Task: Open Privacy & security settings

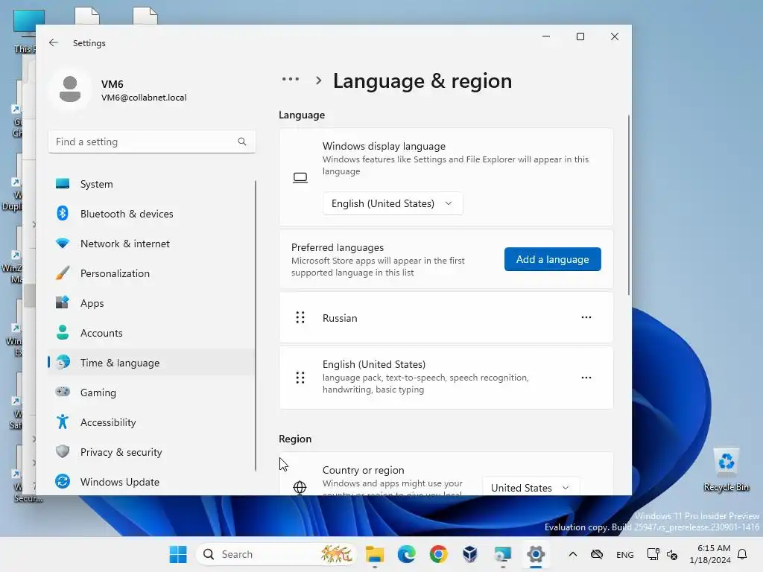Action: pos(151,452)
